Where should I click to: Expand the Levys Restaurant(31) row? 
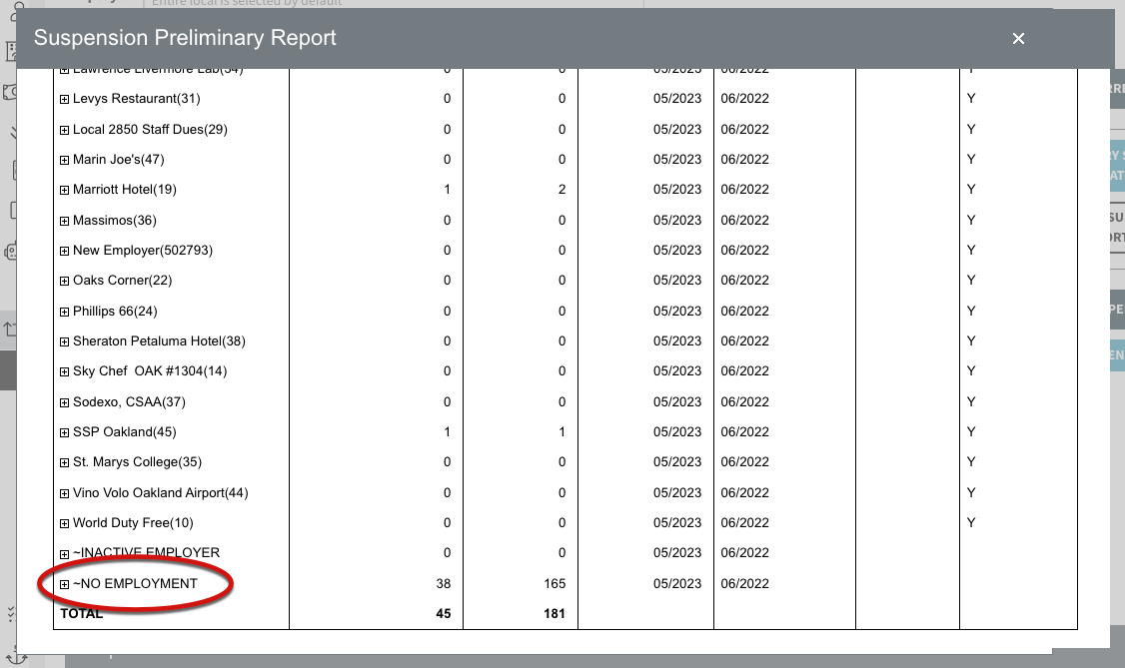(65, 100)
